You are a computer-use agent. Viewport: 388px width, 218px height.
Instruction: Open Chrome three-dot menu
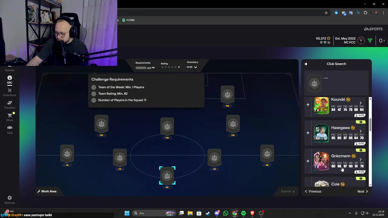click(383, 13)
